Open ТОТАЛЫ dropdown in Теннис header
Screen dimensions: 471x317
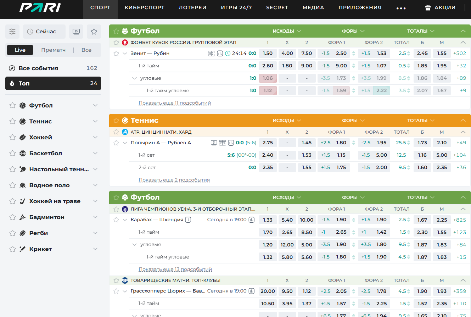pos(421,121)
